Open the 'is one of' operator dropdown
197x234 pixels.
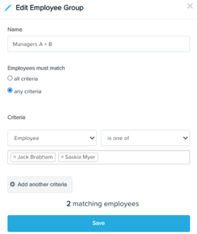point(145,138)
